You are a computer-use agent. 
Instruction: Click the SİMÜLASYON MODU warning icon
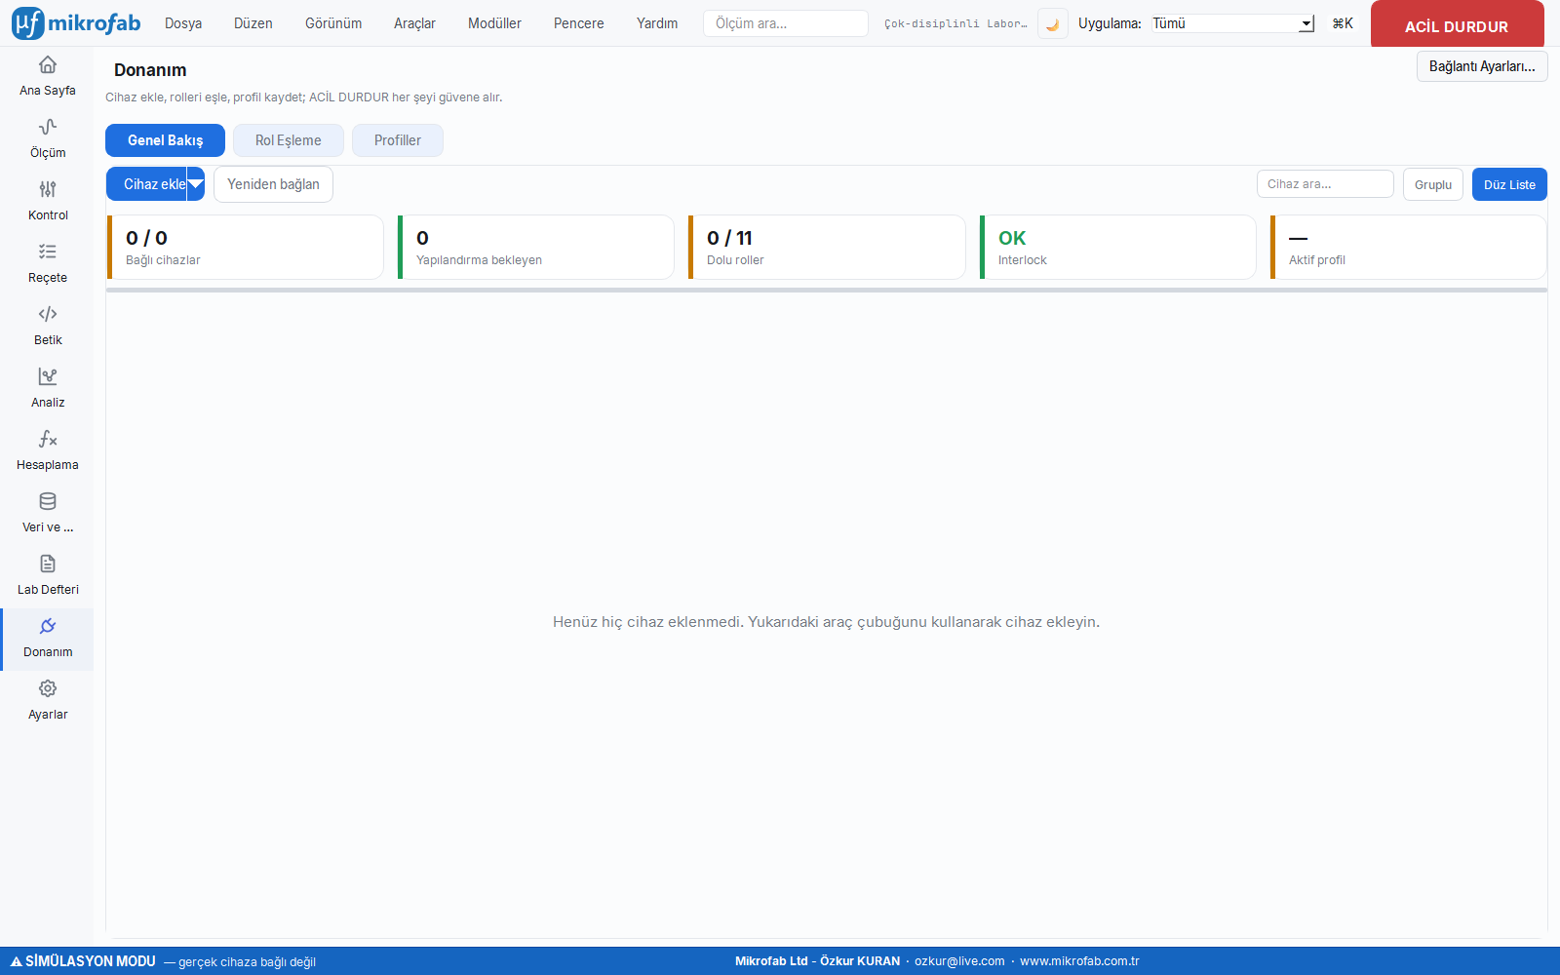(x=16, y=961)
